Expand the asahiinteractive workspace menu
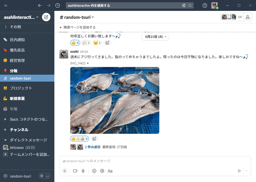The width and height of the screenshot is (256, 182). click(21, 17)
